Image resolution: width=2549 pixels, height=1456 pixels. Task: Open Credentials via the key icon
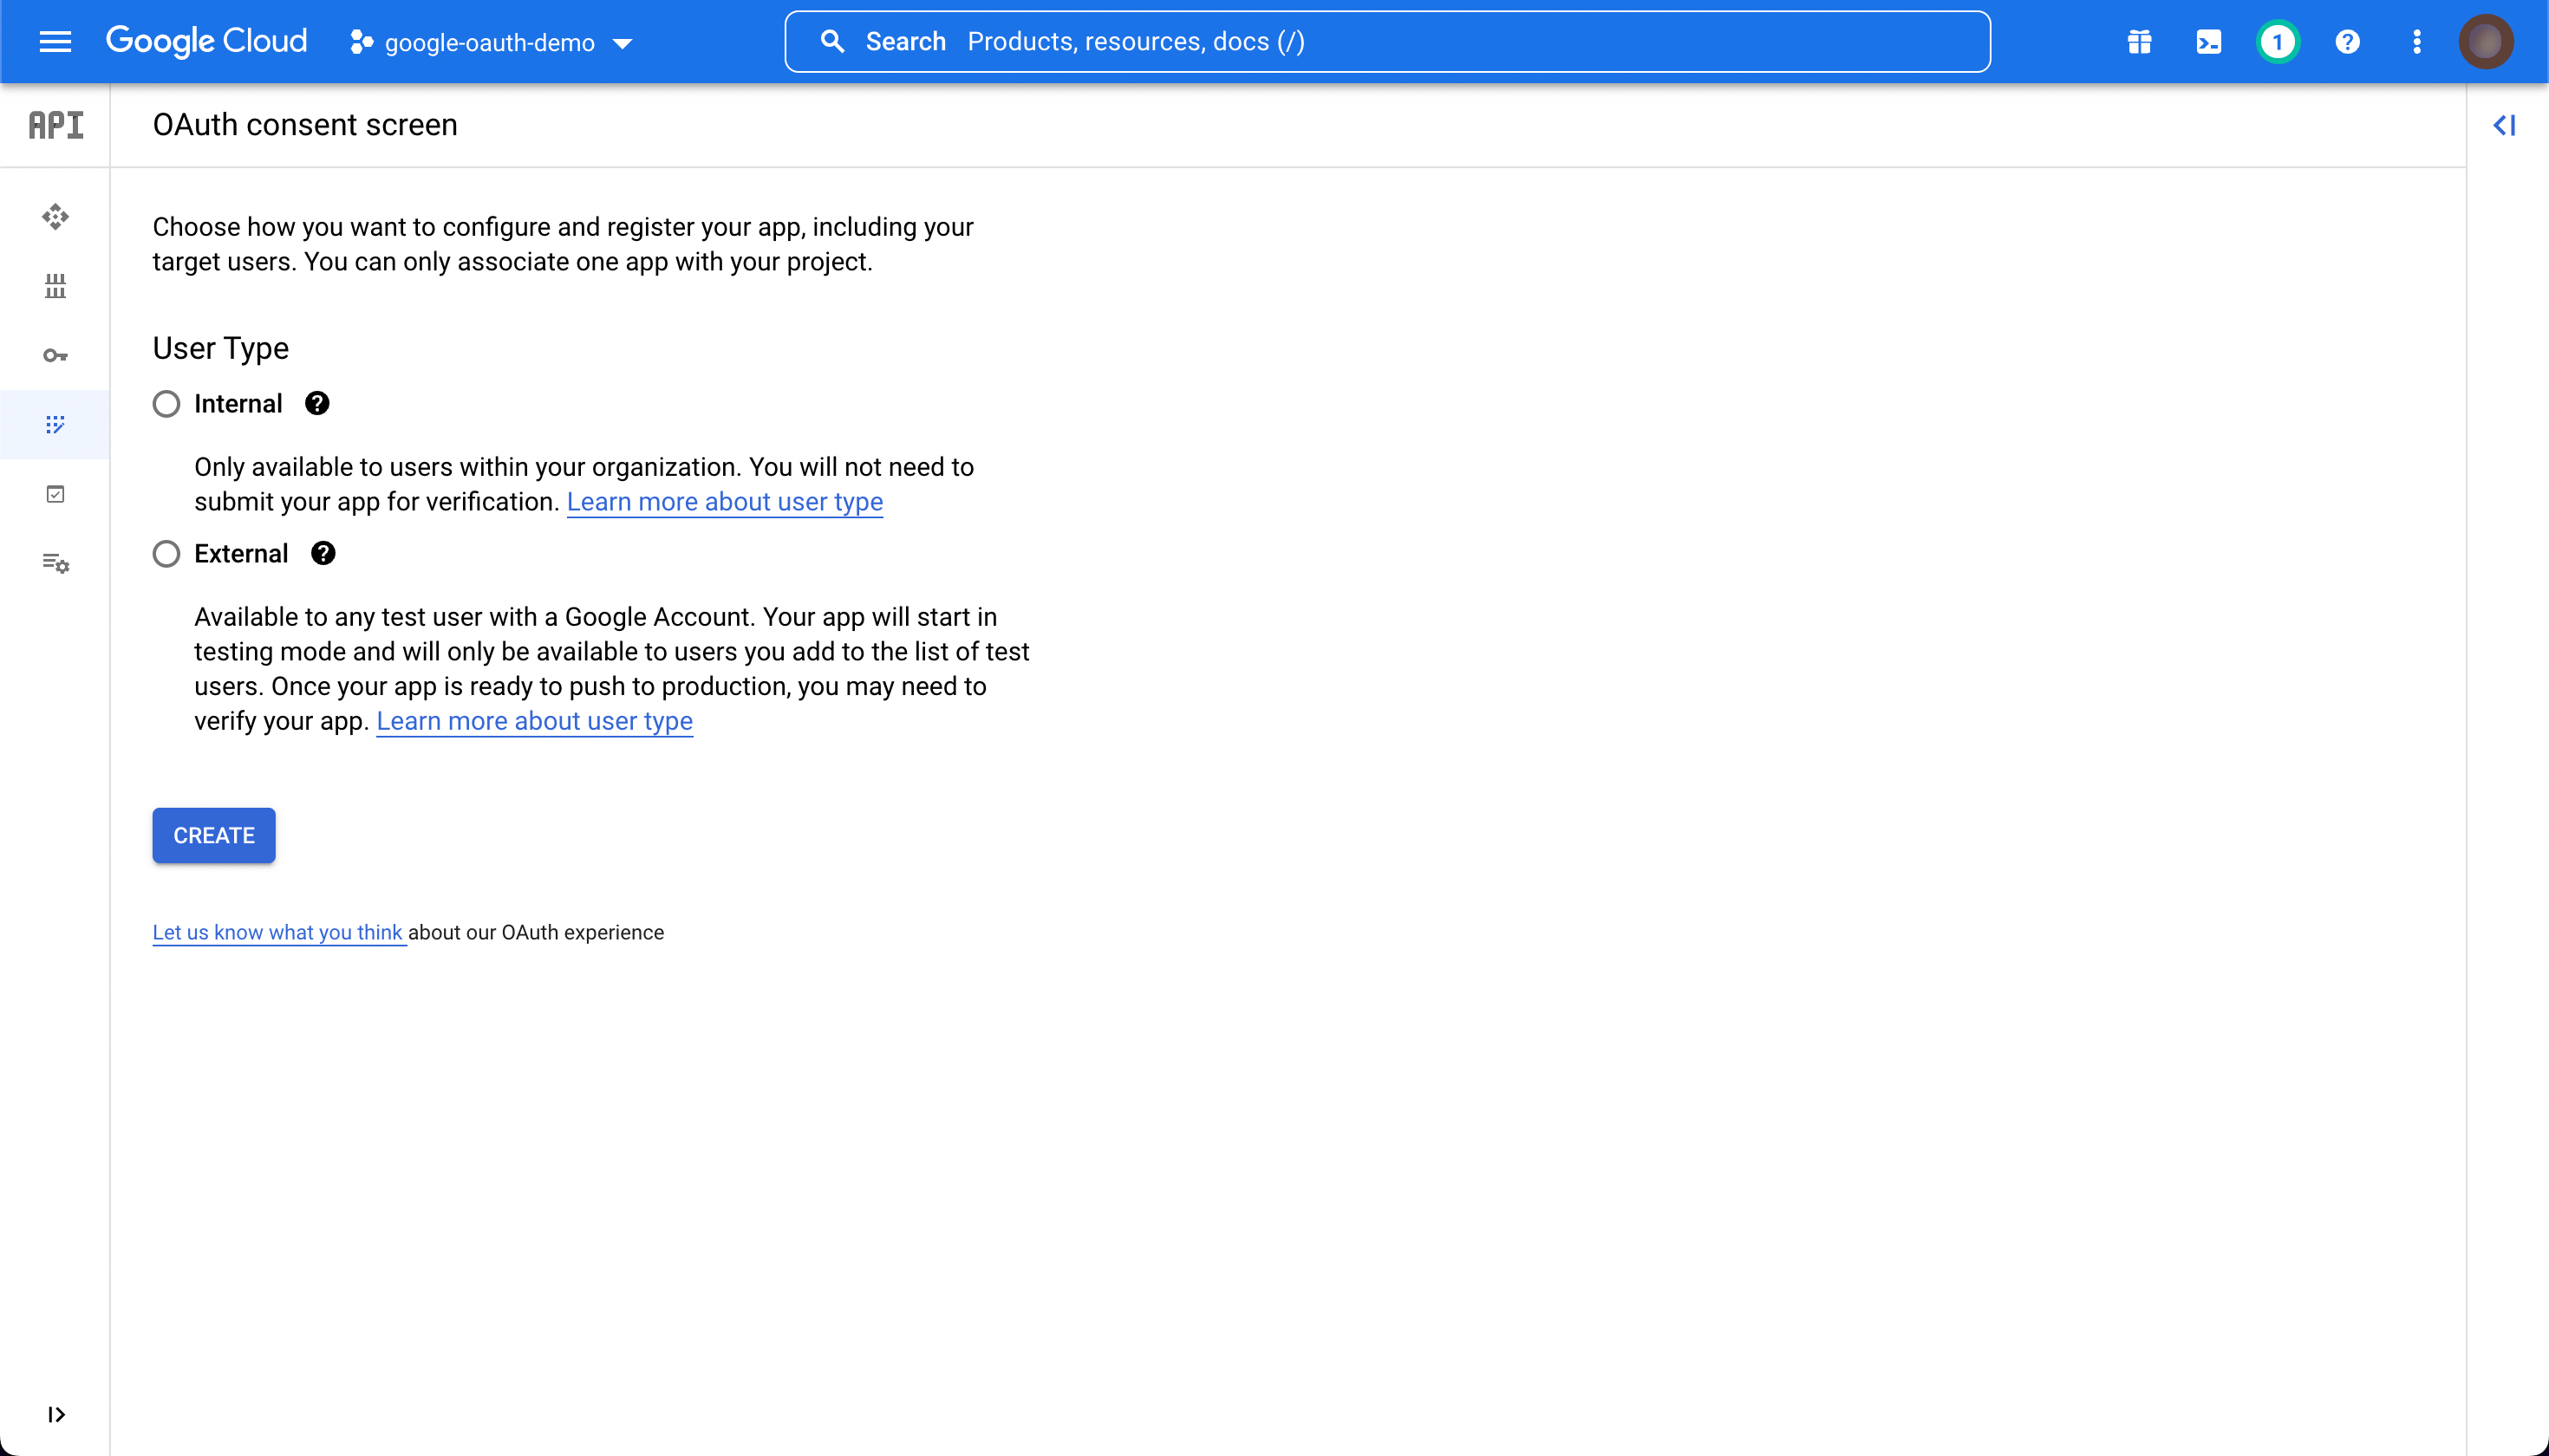pyautogui.click(x=55, y=356)
